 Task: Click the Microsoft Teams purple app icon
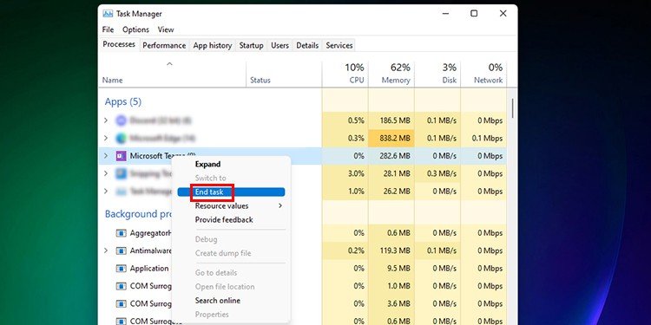121,156
